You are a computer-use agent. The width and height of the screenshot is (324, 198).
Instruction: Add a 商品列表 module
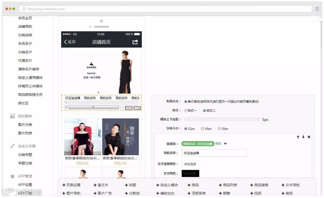pos(228,185)
